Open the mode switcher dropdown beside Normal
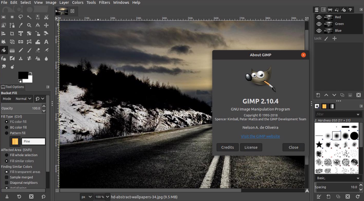Image resolution: width=364 pixels, height=201 pixels. (x=40, y=99)
